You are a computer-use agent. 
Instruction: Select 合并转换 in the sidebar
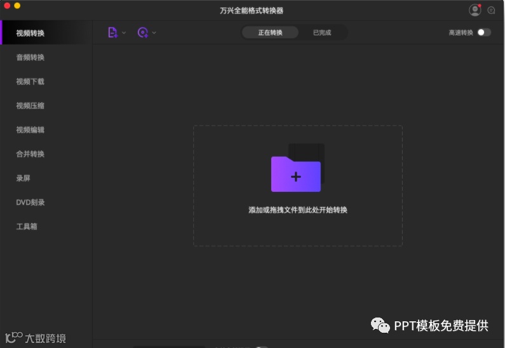point(30,154)
